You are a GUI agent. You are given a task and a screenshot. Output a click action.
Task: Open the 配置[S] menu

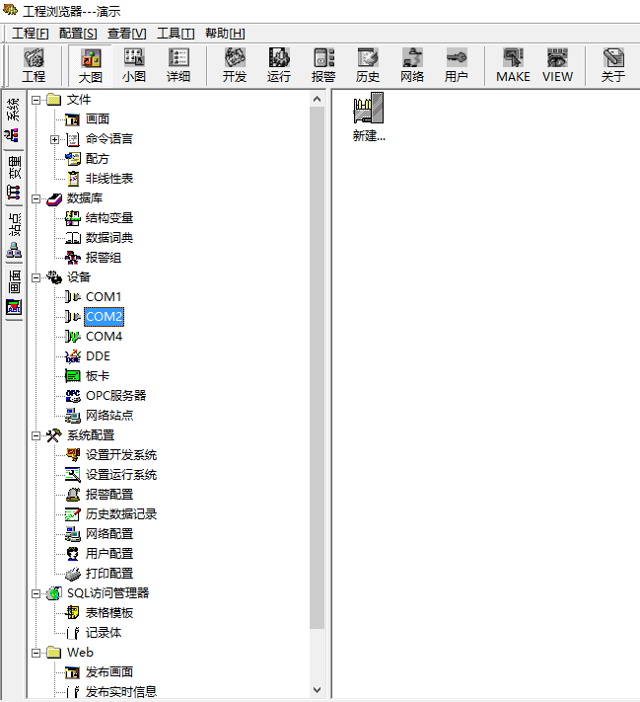78,33
